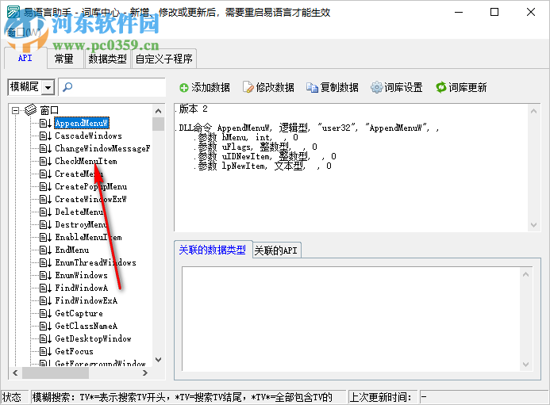Viewport: 550px width, 405px height.
Task: Click the icon beside EnableMenuItem
Action: pyautogui.click(x=45, y=238)
